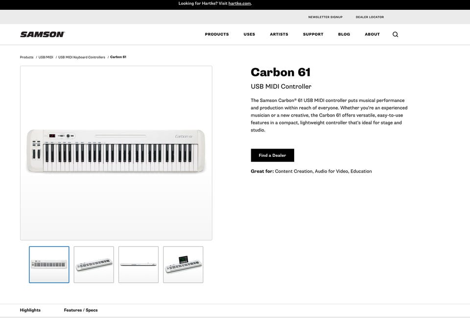Image resolution: width=470 pixels, height=318 pixels.
Task: Open the Support menu
Action: 313,34
